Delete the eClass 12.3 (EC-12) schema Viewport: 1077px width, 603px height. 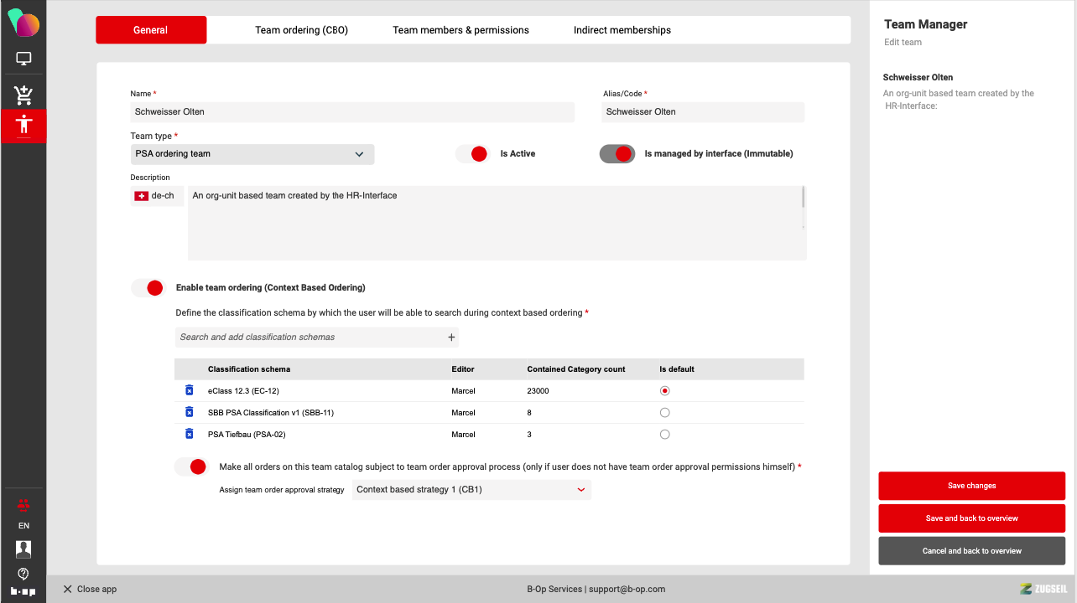tap(189, 390)
